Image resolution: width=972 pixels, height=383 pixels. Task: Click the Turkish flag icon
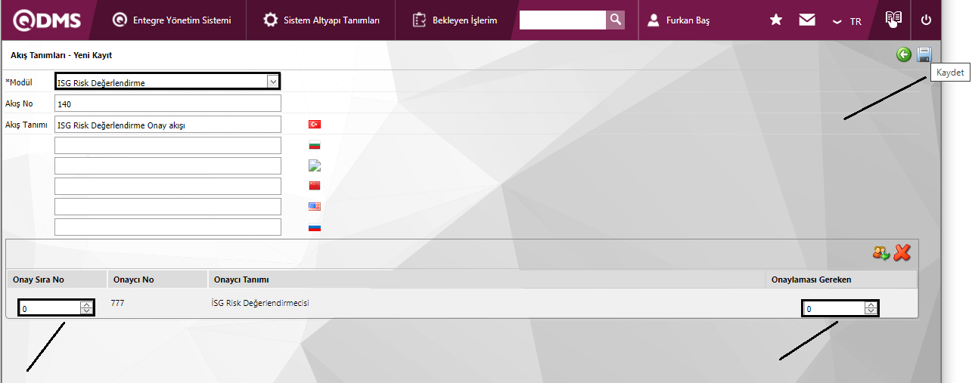(x=314, y=125)
